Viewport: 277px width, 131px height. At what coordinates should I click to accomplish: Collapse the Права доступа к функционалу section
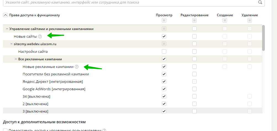point(6,15)
